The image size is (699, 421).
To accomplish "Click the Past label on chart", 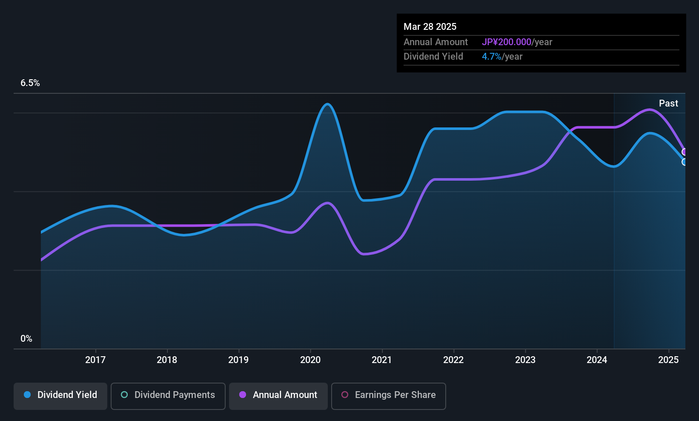I will point(668,104).
